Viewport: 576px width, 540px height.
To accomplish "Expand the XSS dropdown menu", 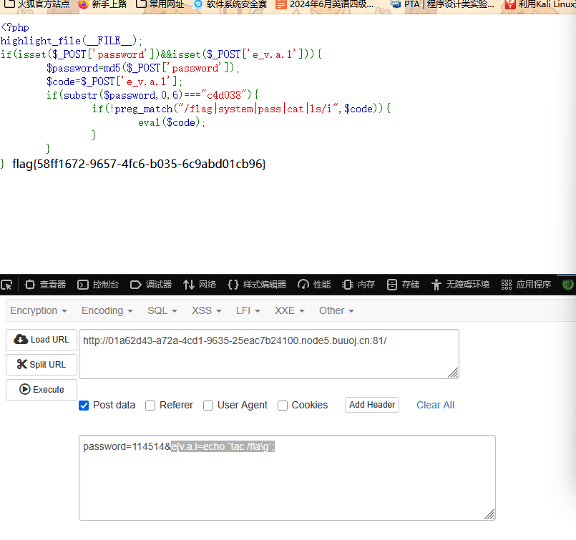I will pos(207,310).
